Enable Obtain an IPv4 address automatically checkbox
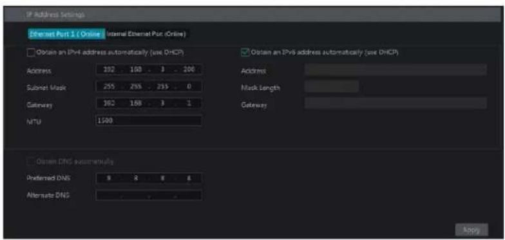The width and height of the screenshot is (505, 240). pyautogui.click(x=31, y=53)
